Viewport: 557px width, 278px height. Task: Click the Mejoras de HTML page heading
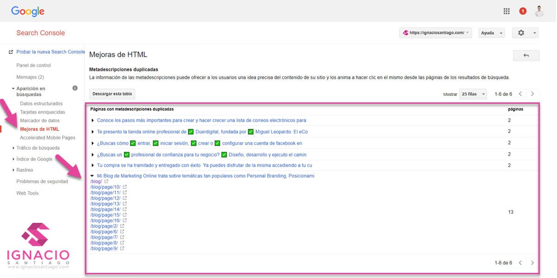coord(118,55)
